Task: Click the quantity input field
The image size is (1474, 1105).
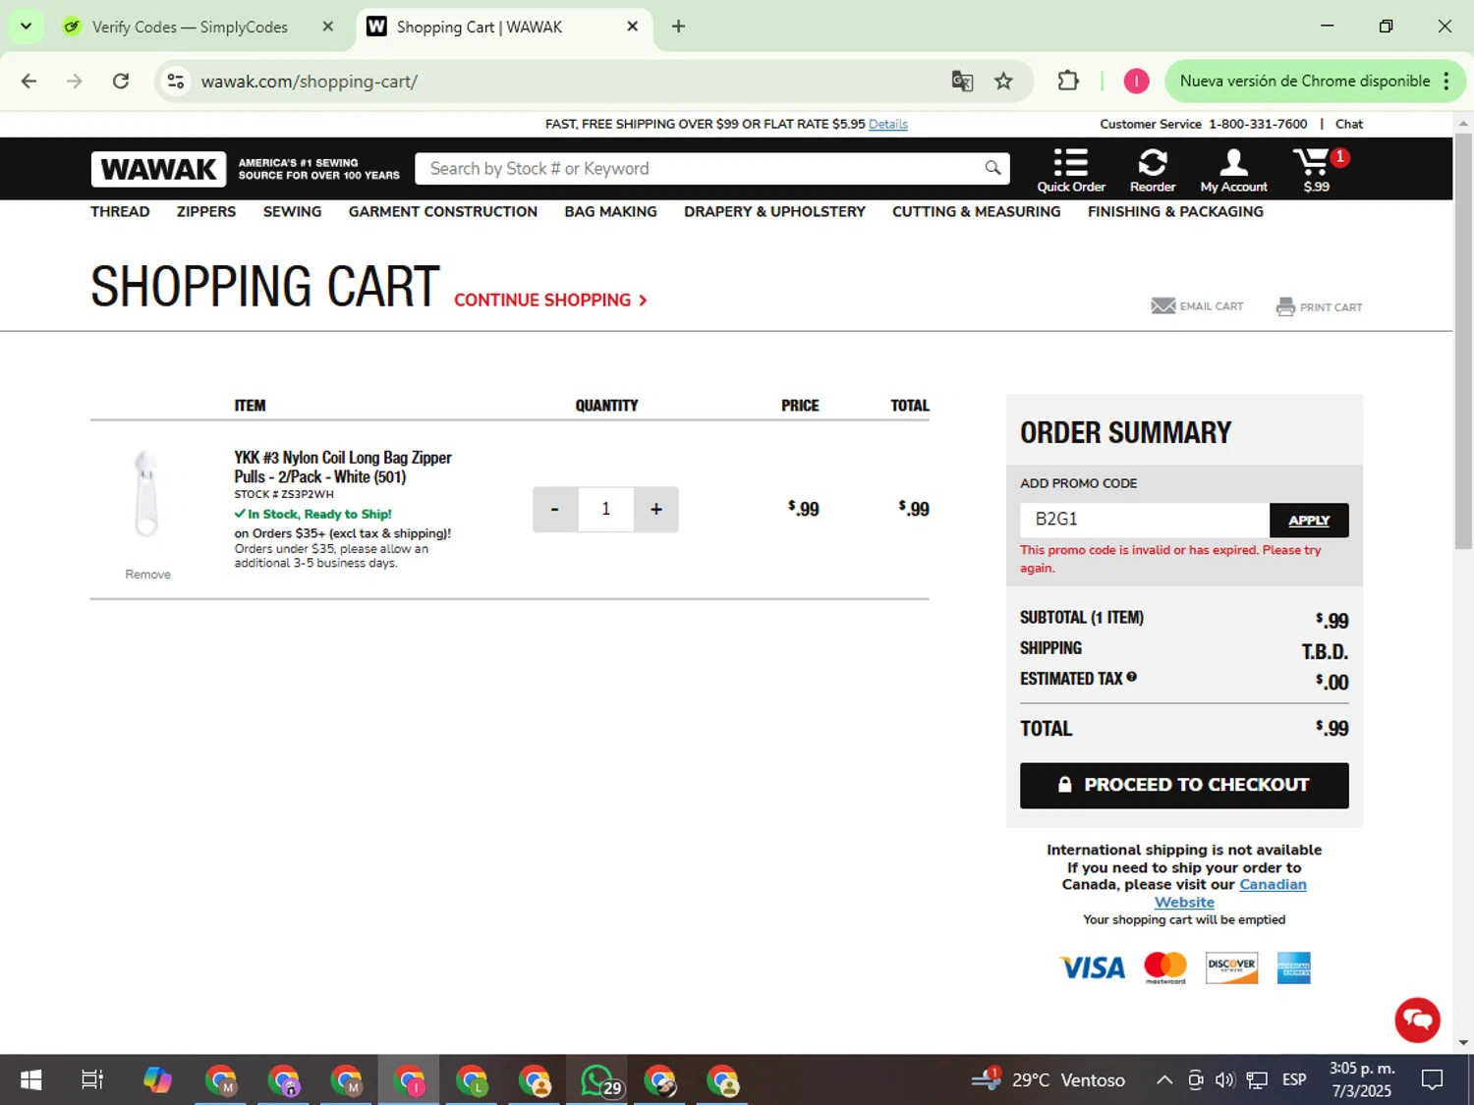Action: click(605, 509)
